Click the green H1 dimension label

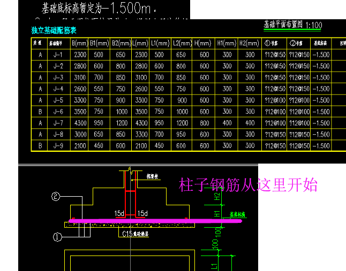pos(217,214)
